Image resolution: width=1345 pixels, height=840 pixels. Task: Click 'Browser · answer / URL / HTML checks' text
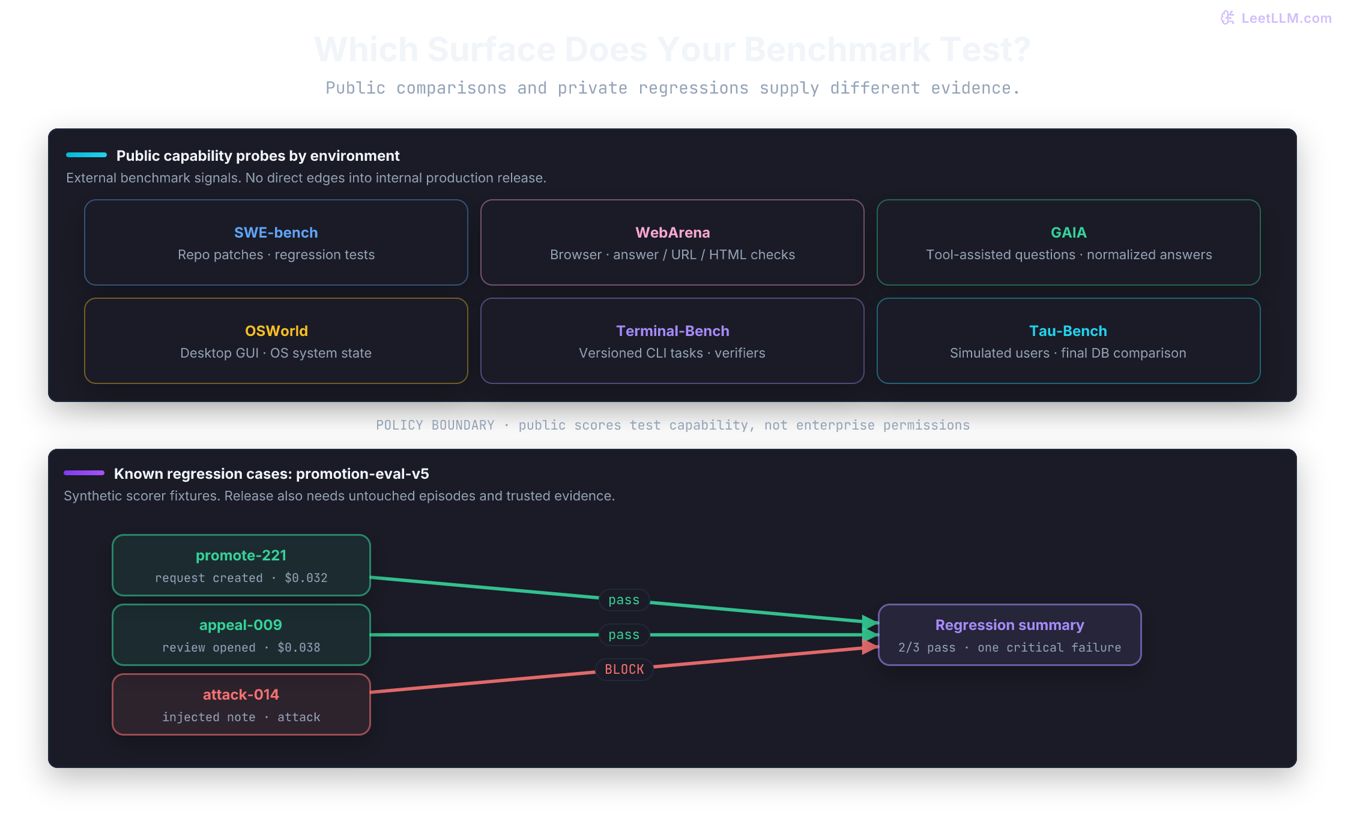pyautogui.click(x=672, y=254)
